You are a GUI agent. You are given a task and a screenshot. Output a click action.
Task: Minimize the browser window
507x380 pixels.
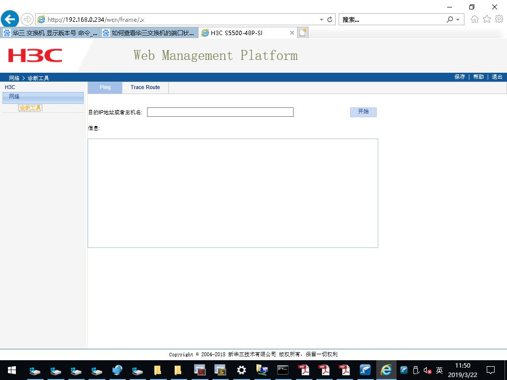click(450, 7)
